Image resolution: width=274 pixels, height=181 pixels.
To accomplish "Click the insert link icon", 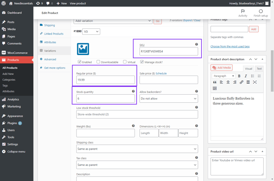I will [x=241, y=82].
